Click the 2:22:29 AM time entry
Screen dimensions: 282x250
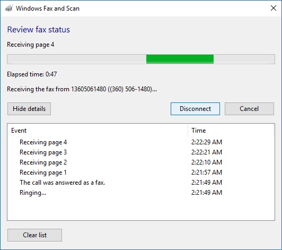pos(207,142)
